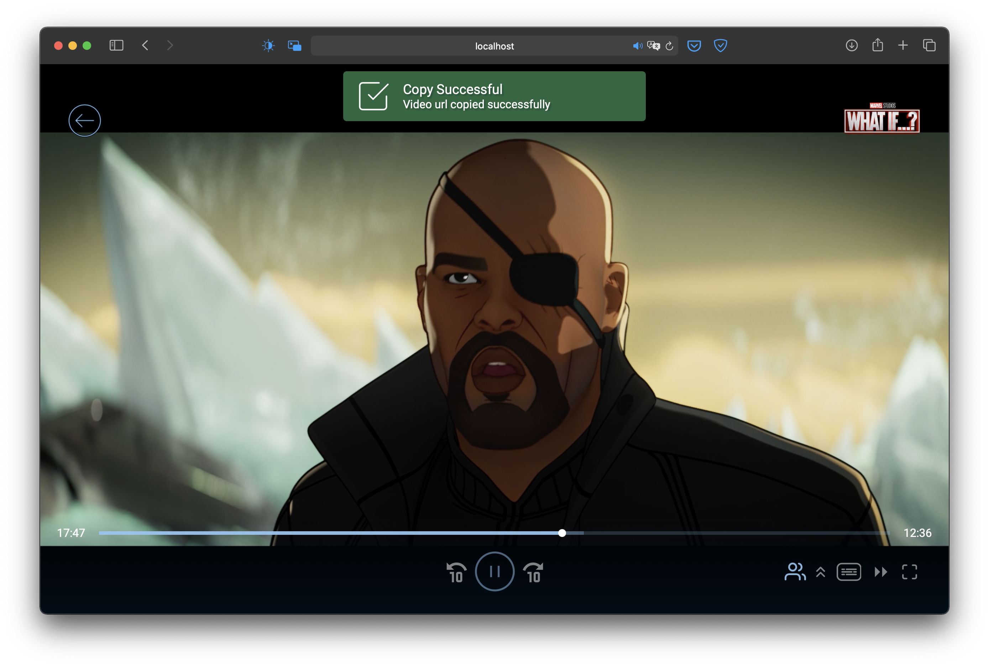Dismiss the Copy Successful notification
The width and height of the screenshot is (989, 667).
(x=494, y=96)
